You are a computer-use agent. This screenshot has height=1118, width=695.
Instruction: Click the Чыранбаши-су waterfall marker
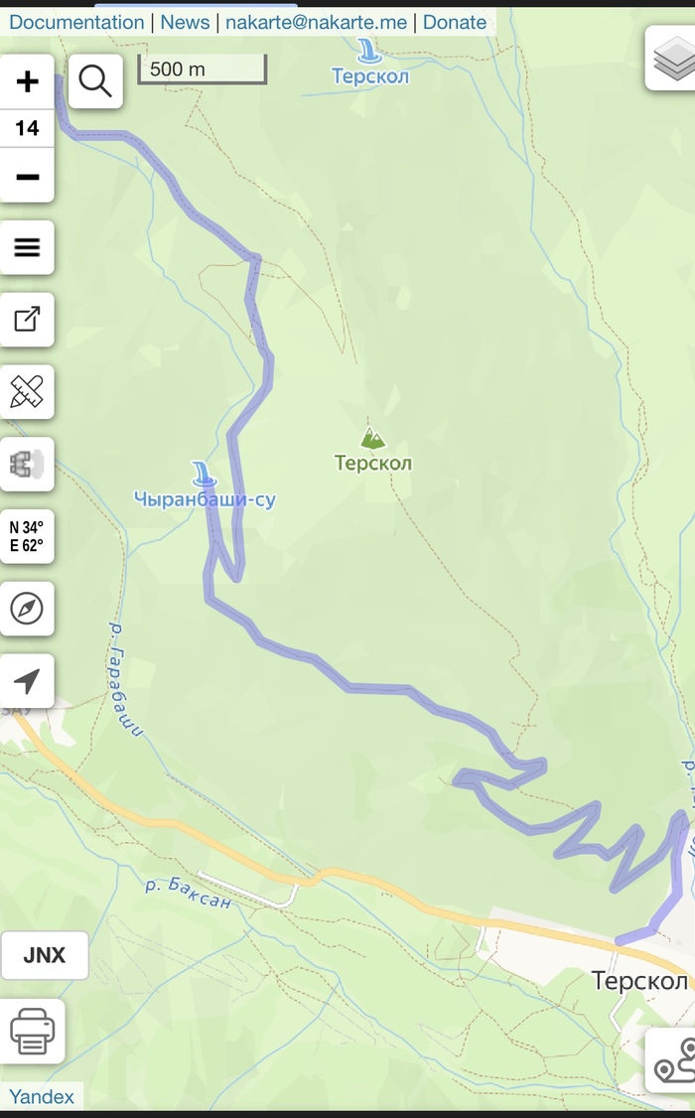click(x=204, y=475)
